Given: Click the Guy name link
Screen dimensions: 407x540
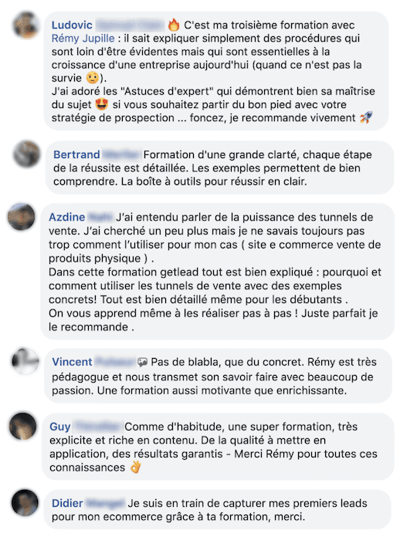Looking at the screenshot, I should [x=60, y=427].
